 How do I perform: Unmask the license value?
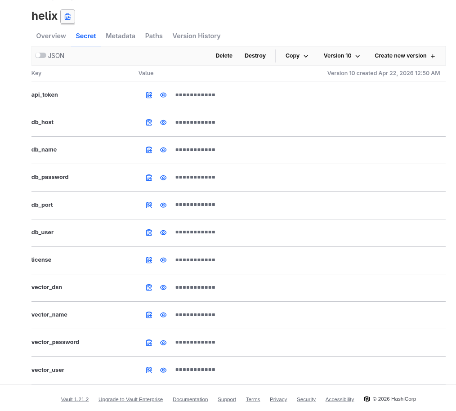point(163,260)
